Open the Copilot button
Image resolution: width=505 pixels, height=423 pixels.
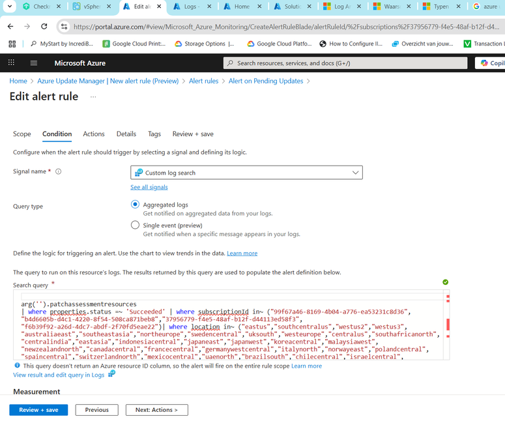pos(490,63)
